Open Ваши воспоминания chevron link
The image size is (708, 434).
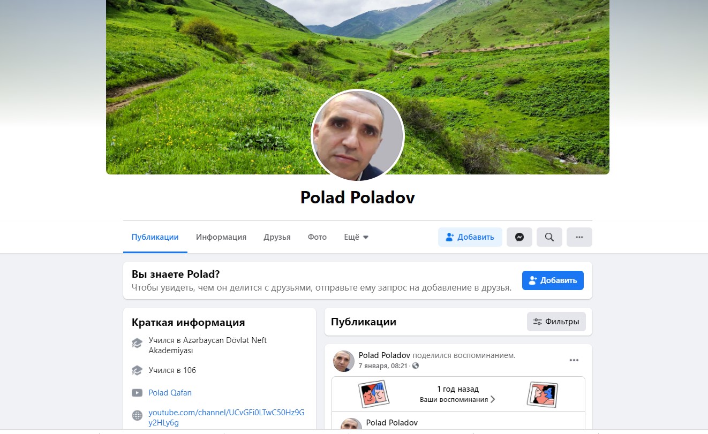tap(457, 399)
